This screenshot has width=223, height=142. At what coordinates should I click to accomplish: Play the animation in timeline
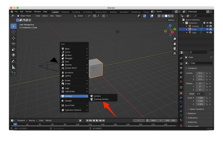(97, 120)
